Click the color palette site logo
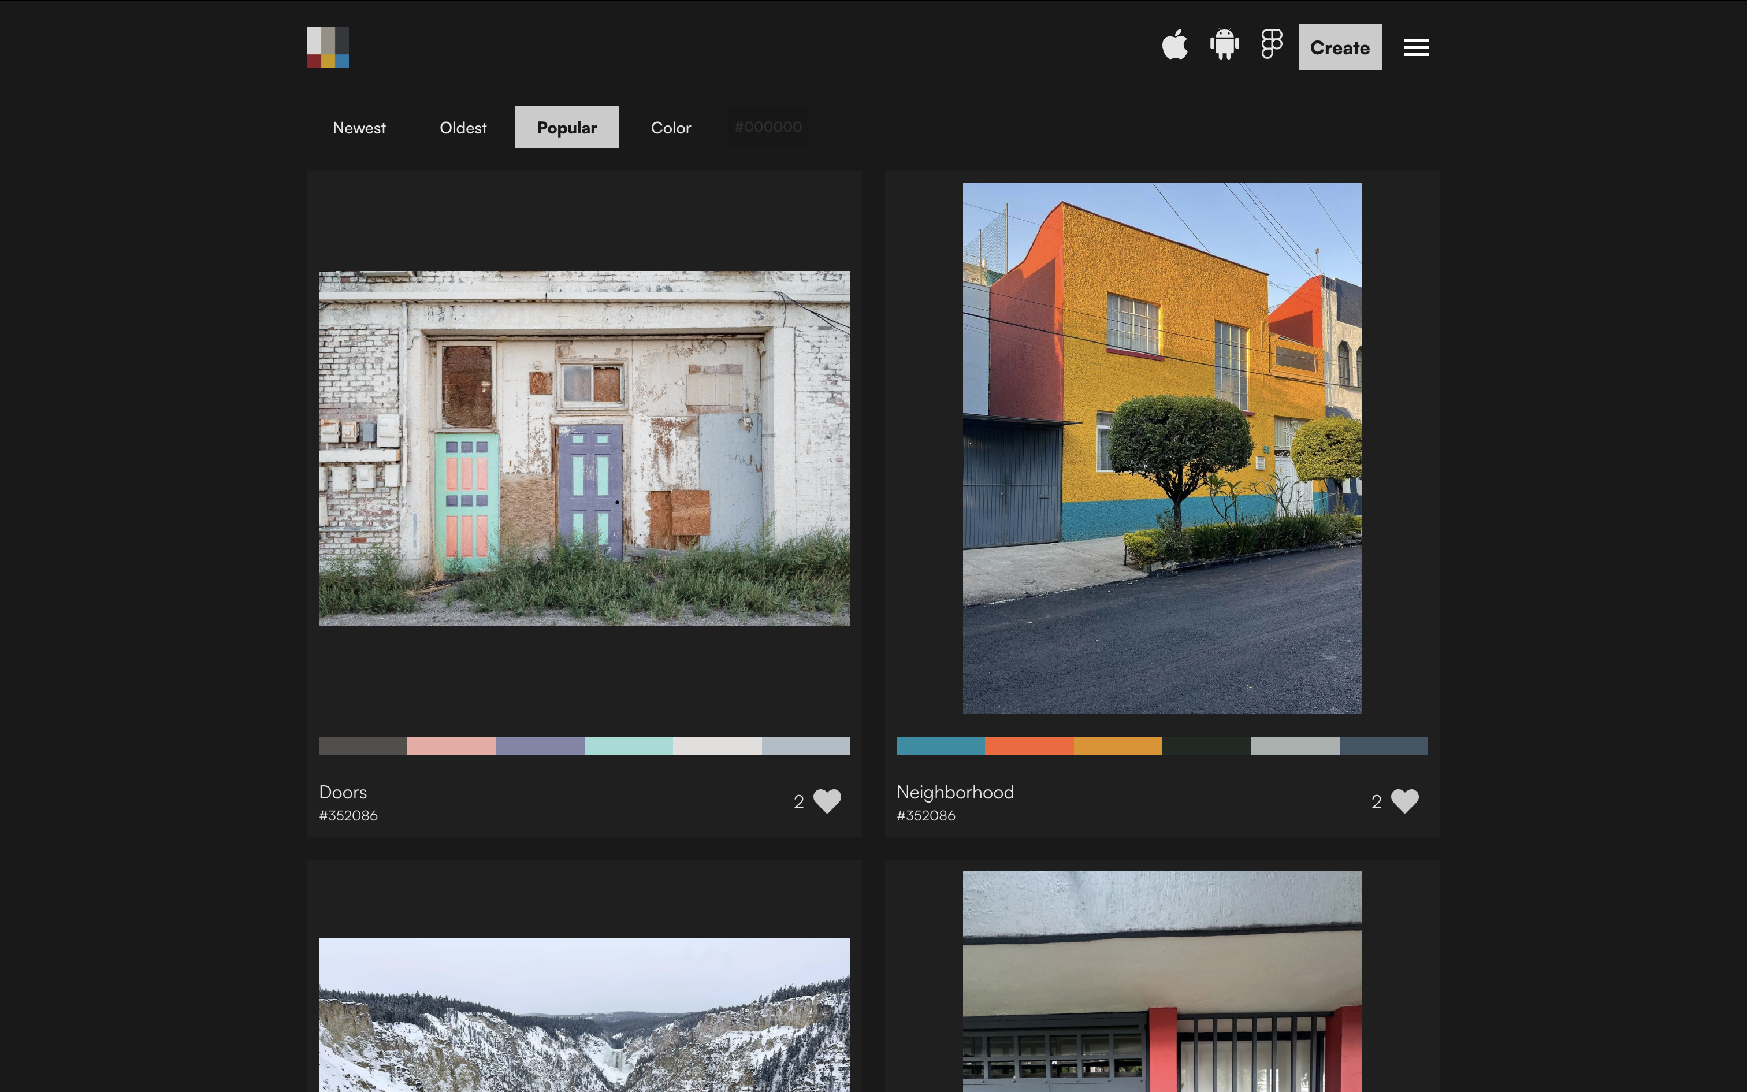 pos(328,47)
